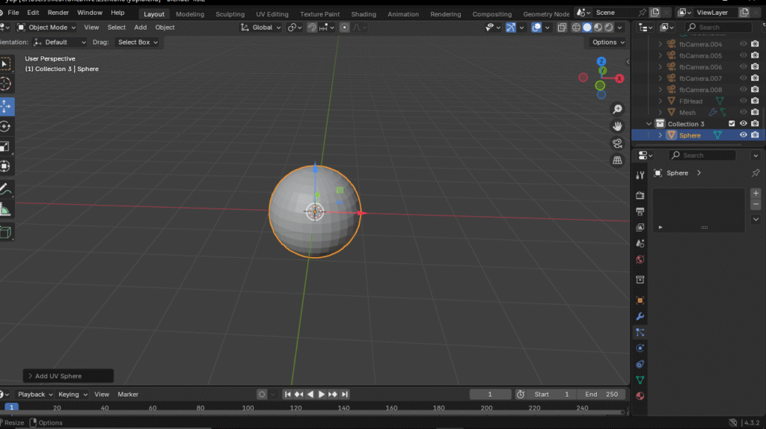Hide Sphere with its eye icon
The width and height of the screenshot is (766, 429).
pyautogui.click(x=744, y=135)
